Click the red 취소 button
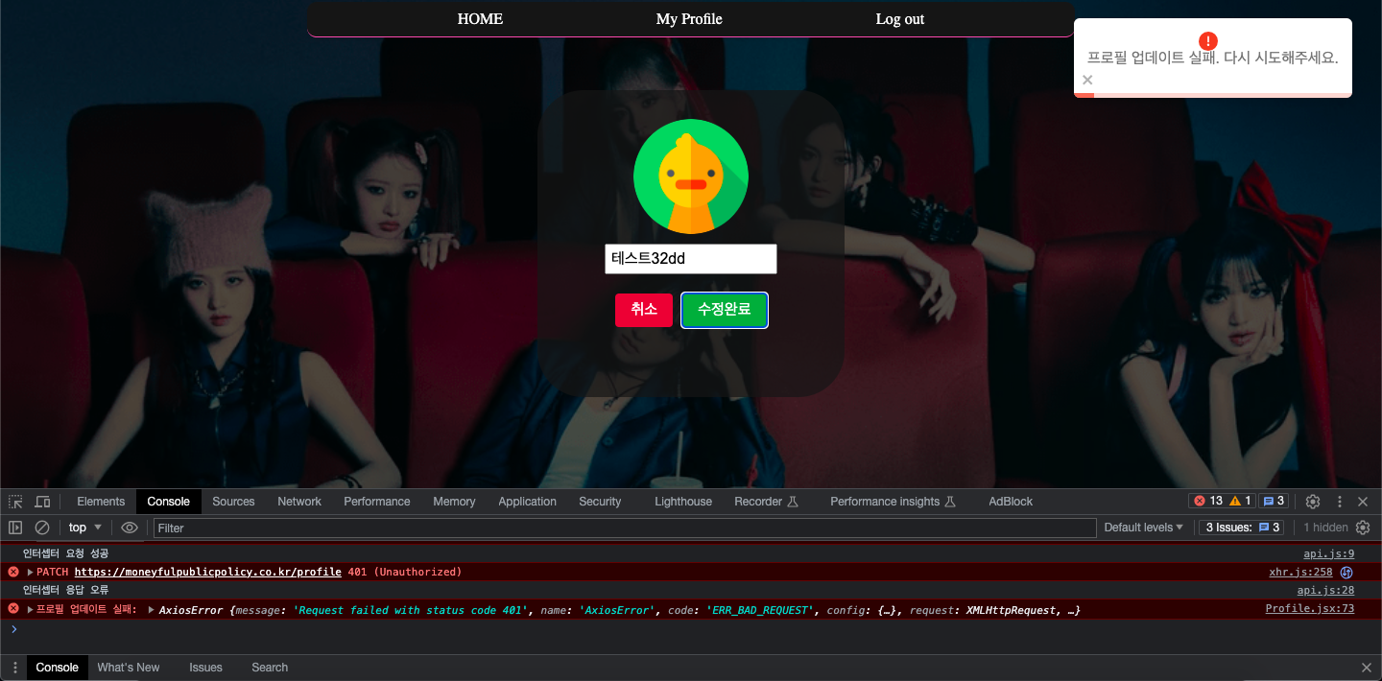Viewport: 1382px width, 681px height. point(644,310)
